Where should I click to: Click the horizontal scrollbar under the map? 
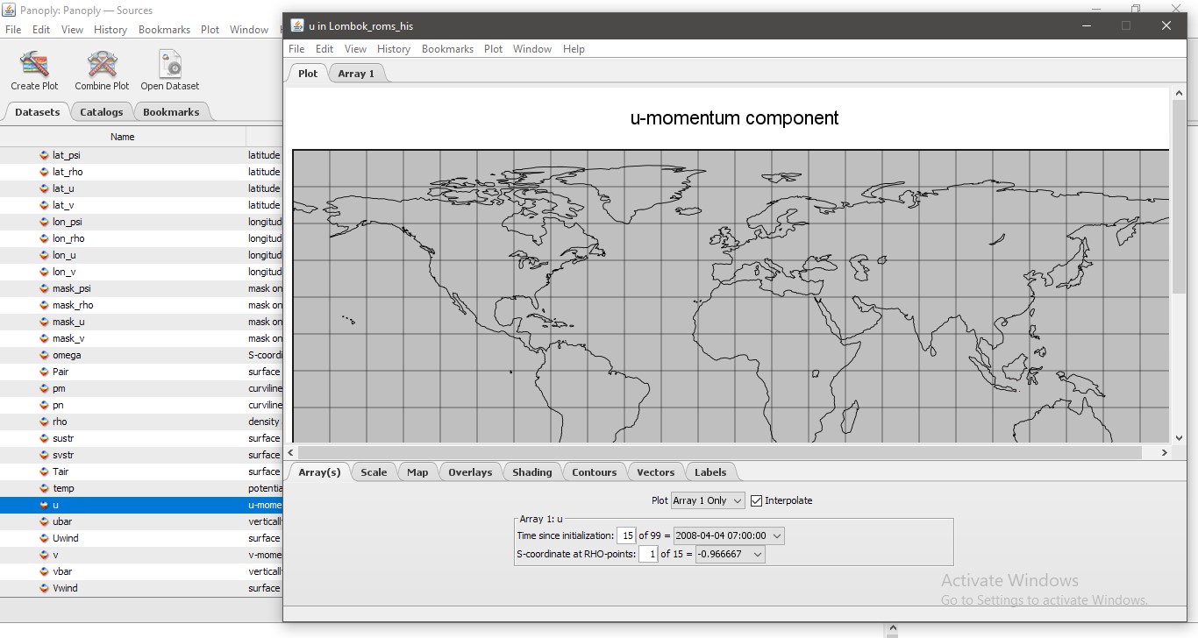pyautogui.click(x=719, y=452)
